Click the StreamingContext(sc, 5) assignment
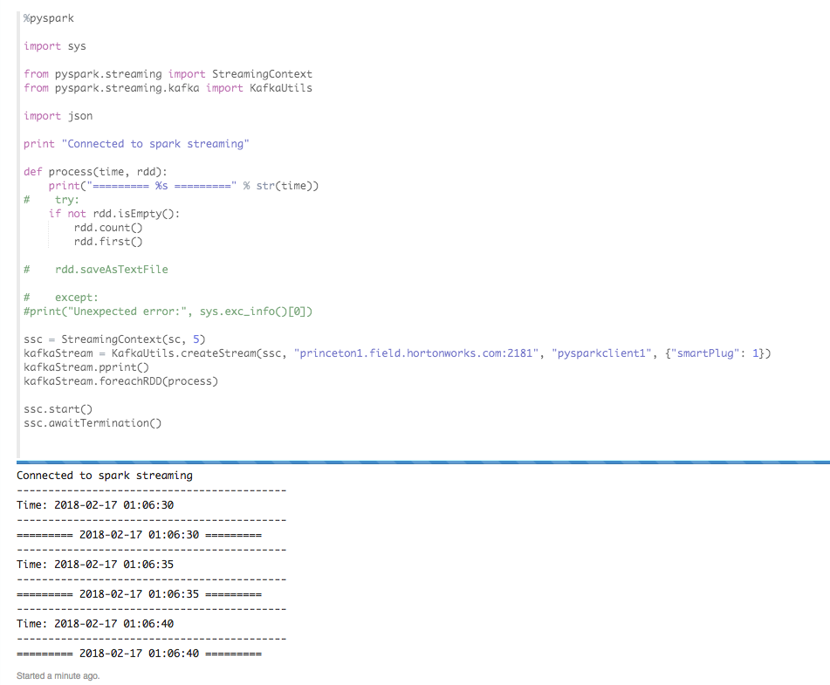 [x=96, y=339]
